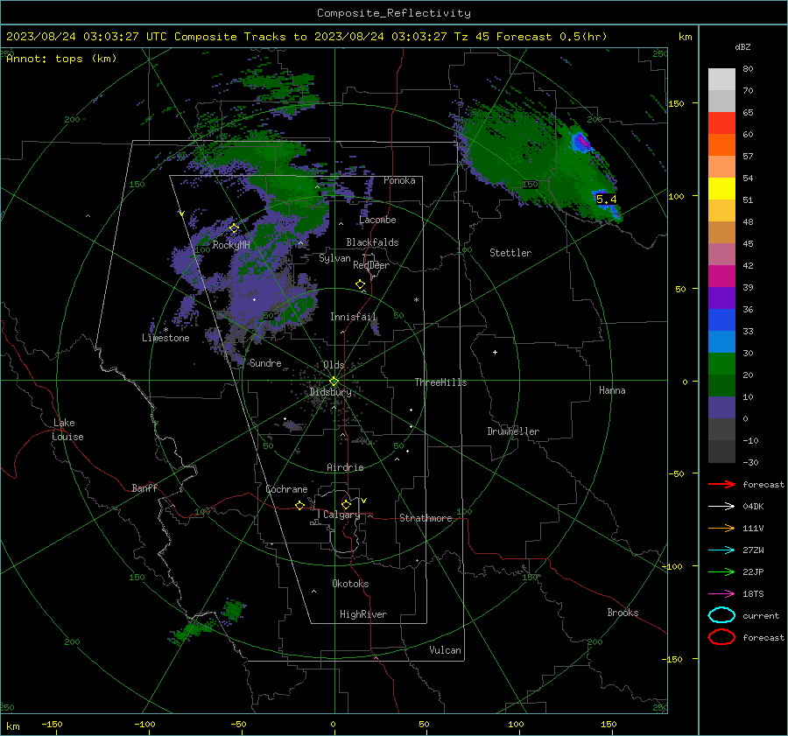
Task: Click the yellow diamond marker near RockyMH
Action: (234, 228)
